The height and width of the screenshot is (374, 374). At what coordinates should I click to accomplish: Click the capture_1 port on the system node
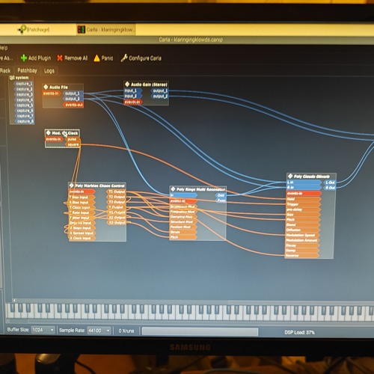click(x=23, y=84)
